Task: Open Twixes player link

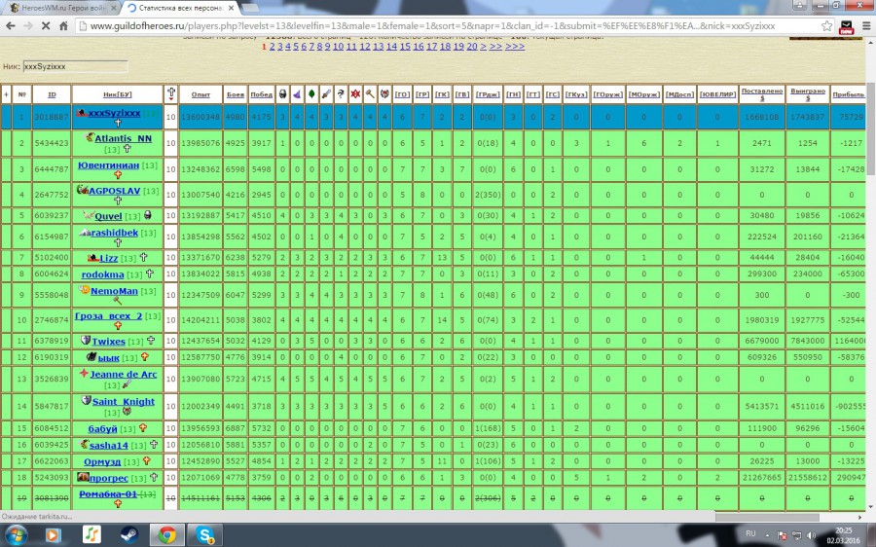Action: click(x=108, y=341)
